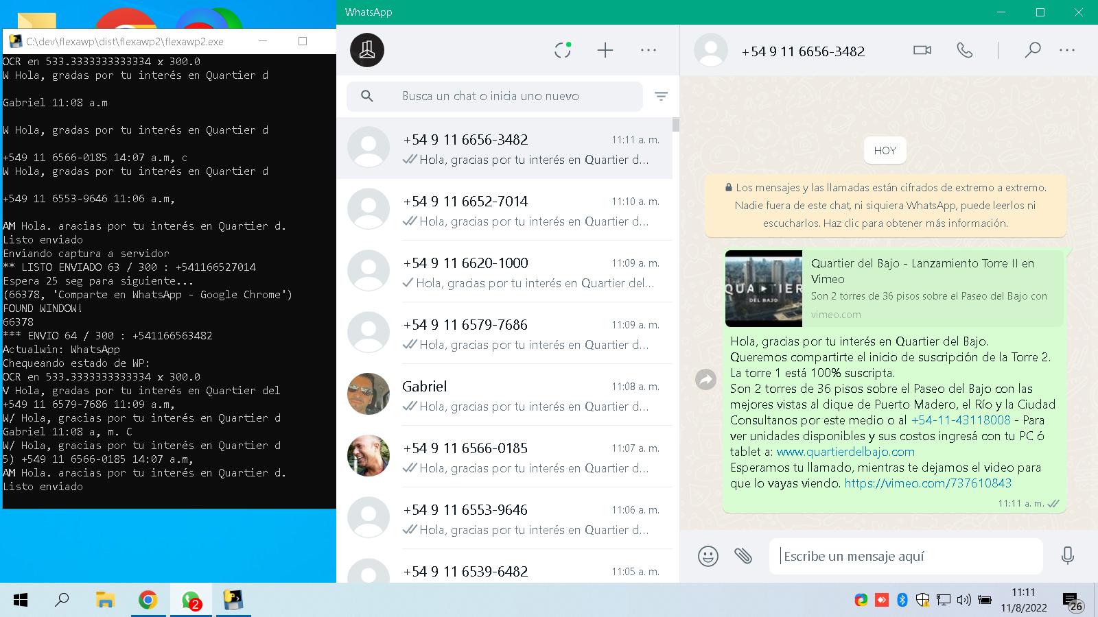Open the Gabriel chat

[x=504, y=395]
